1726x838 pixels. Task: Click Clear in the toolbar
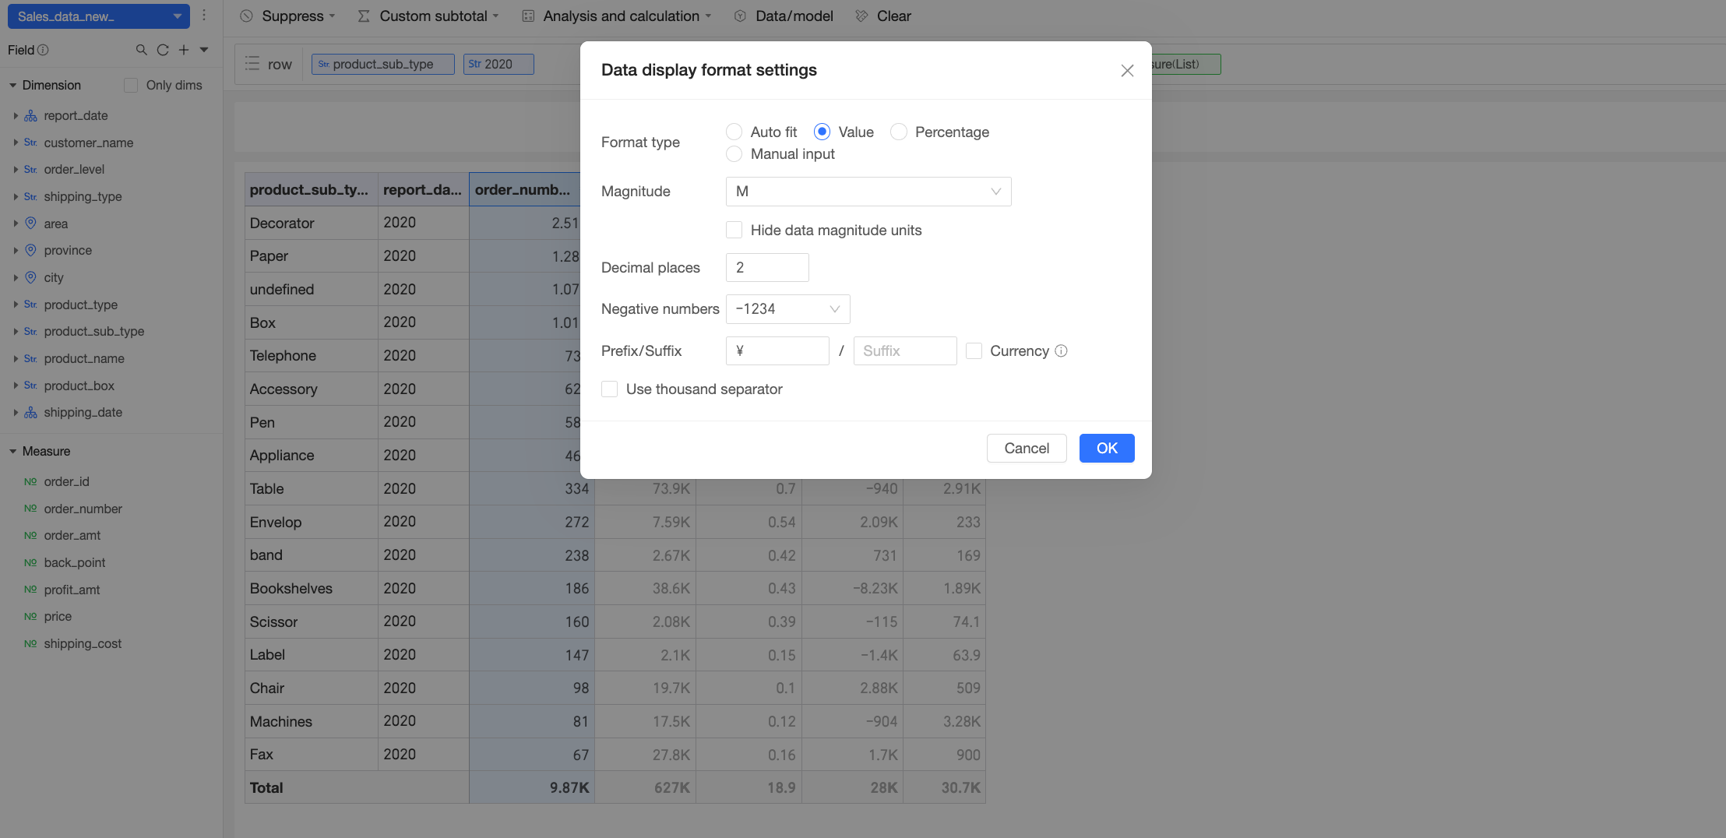(883, 16)
